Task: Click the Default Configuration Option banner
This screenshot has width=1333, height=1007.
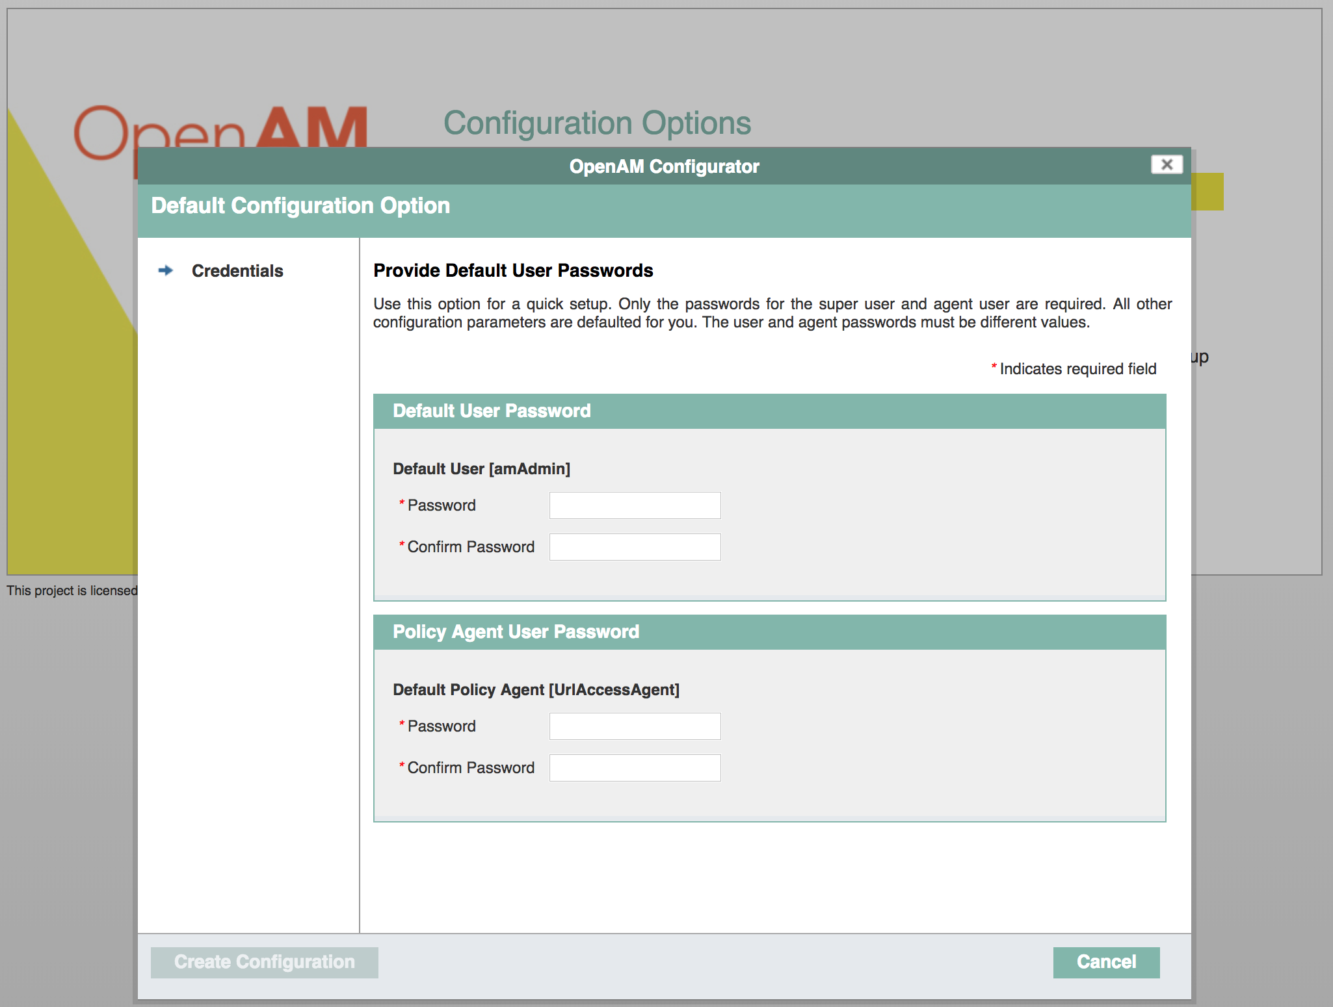Action: (x=300, y=206)
